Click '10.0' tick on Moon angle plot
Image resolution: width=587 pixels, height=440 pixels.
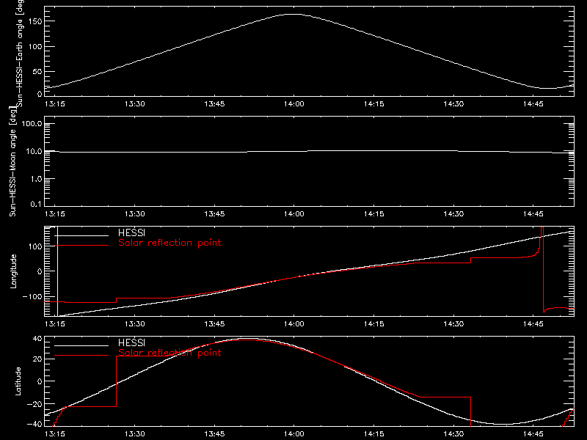click(34, 152)
